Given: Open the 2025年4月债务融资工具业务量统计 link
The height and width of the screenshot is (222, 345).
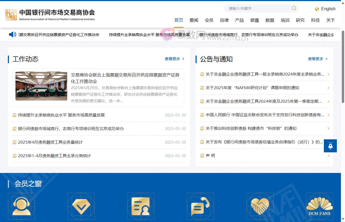Looking at the screenshot, I should click(50, 142).
